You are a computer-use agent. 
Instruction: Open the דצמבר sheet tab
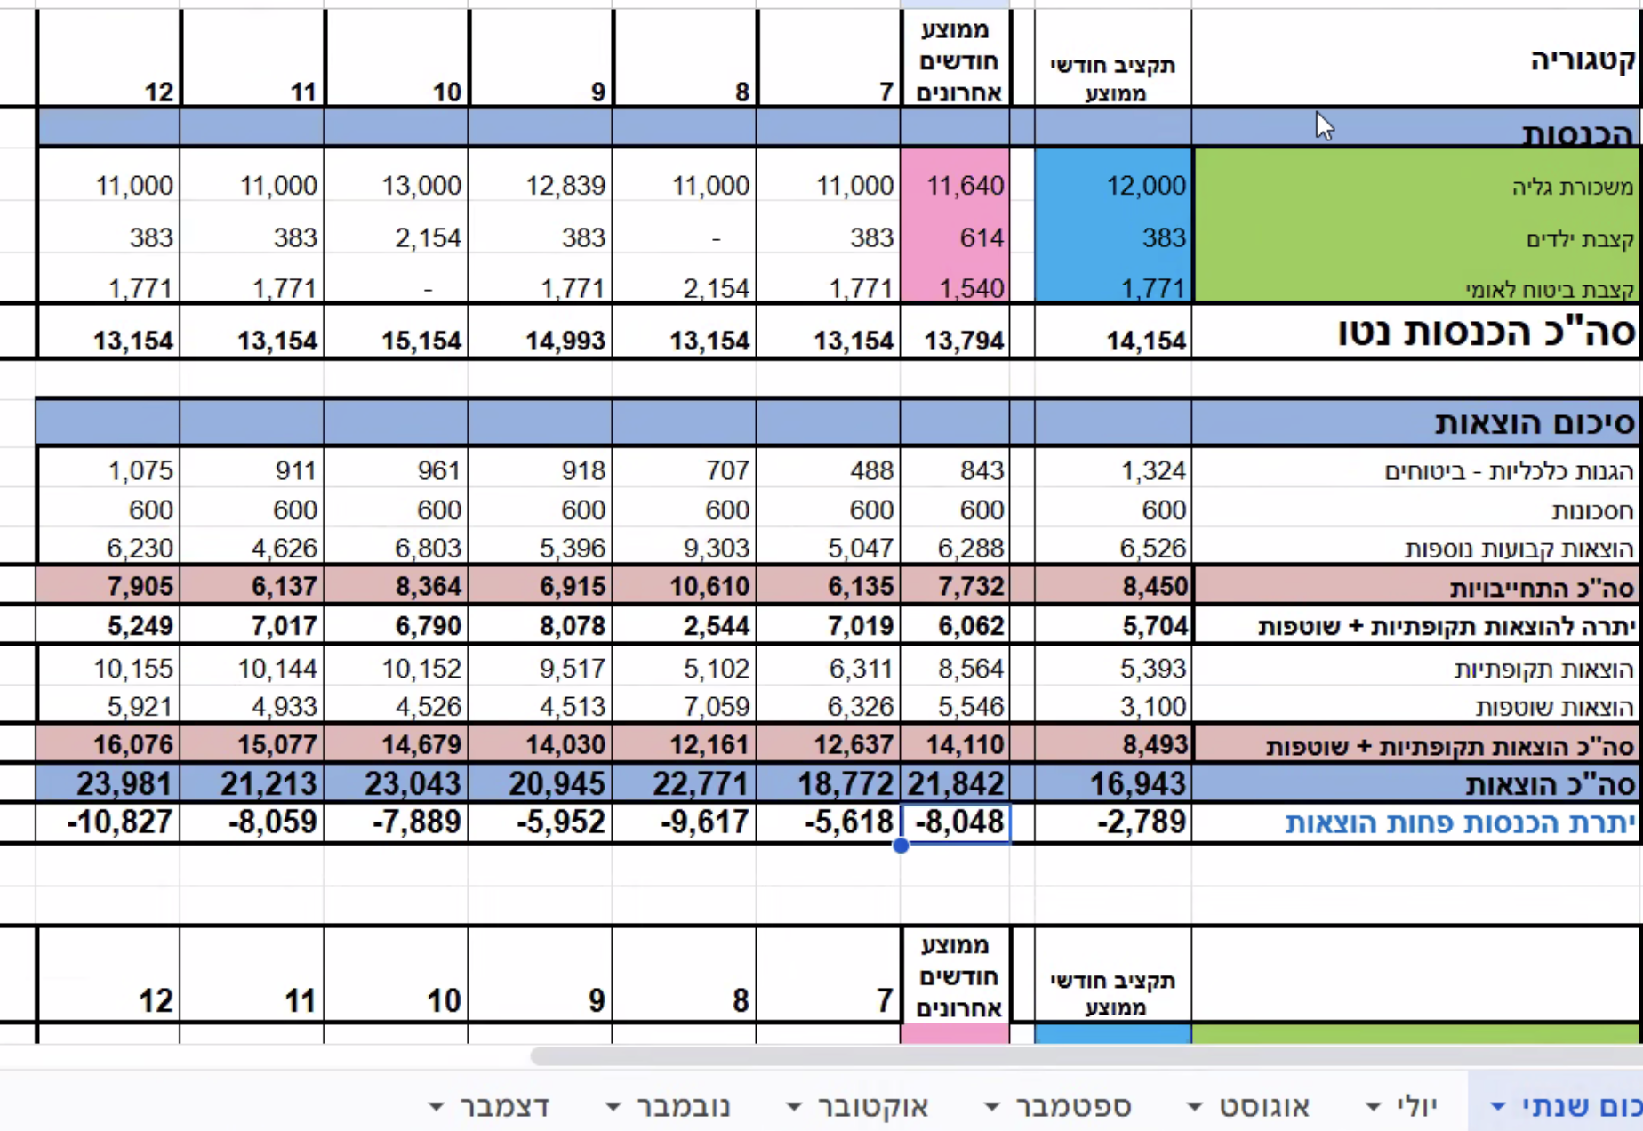(x=504, y=1107)
